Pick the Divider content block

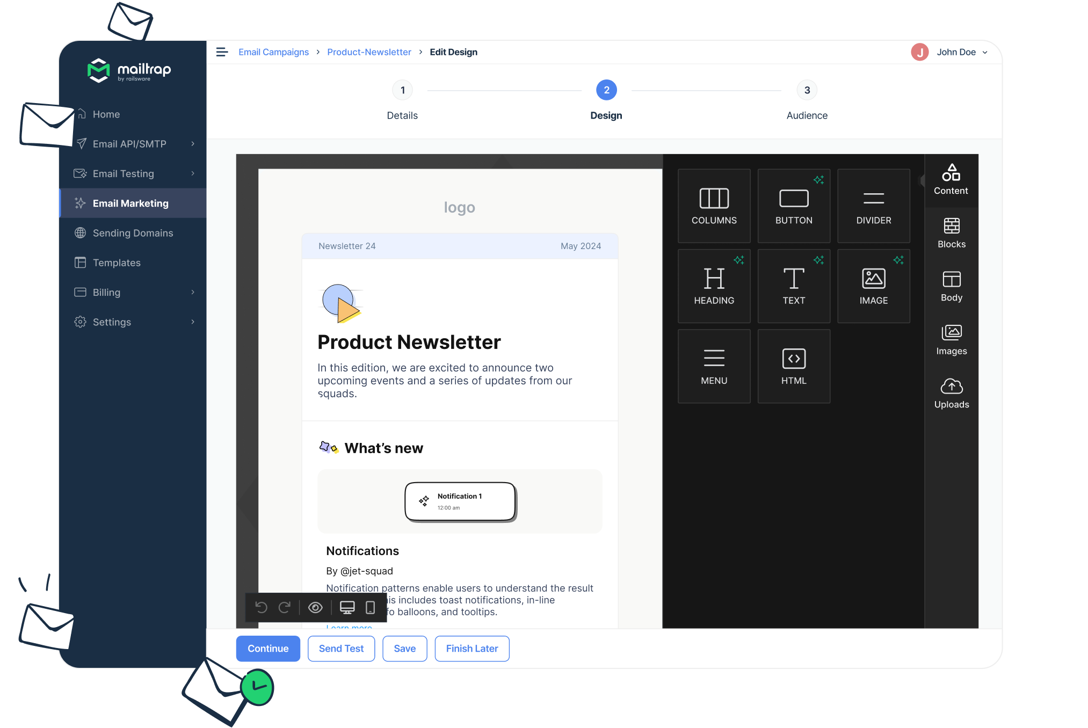873,206
